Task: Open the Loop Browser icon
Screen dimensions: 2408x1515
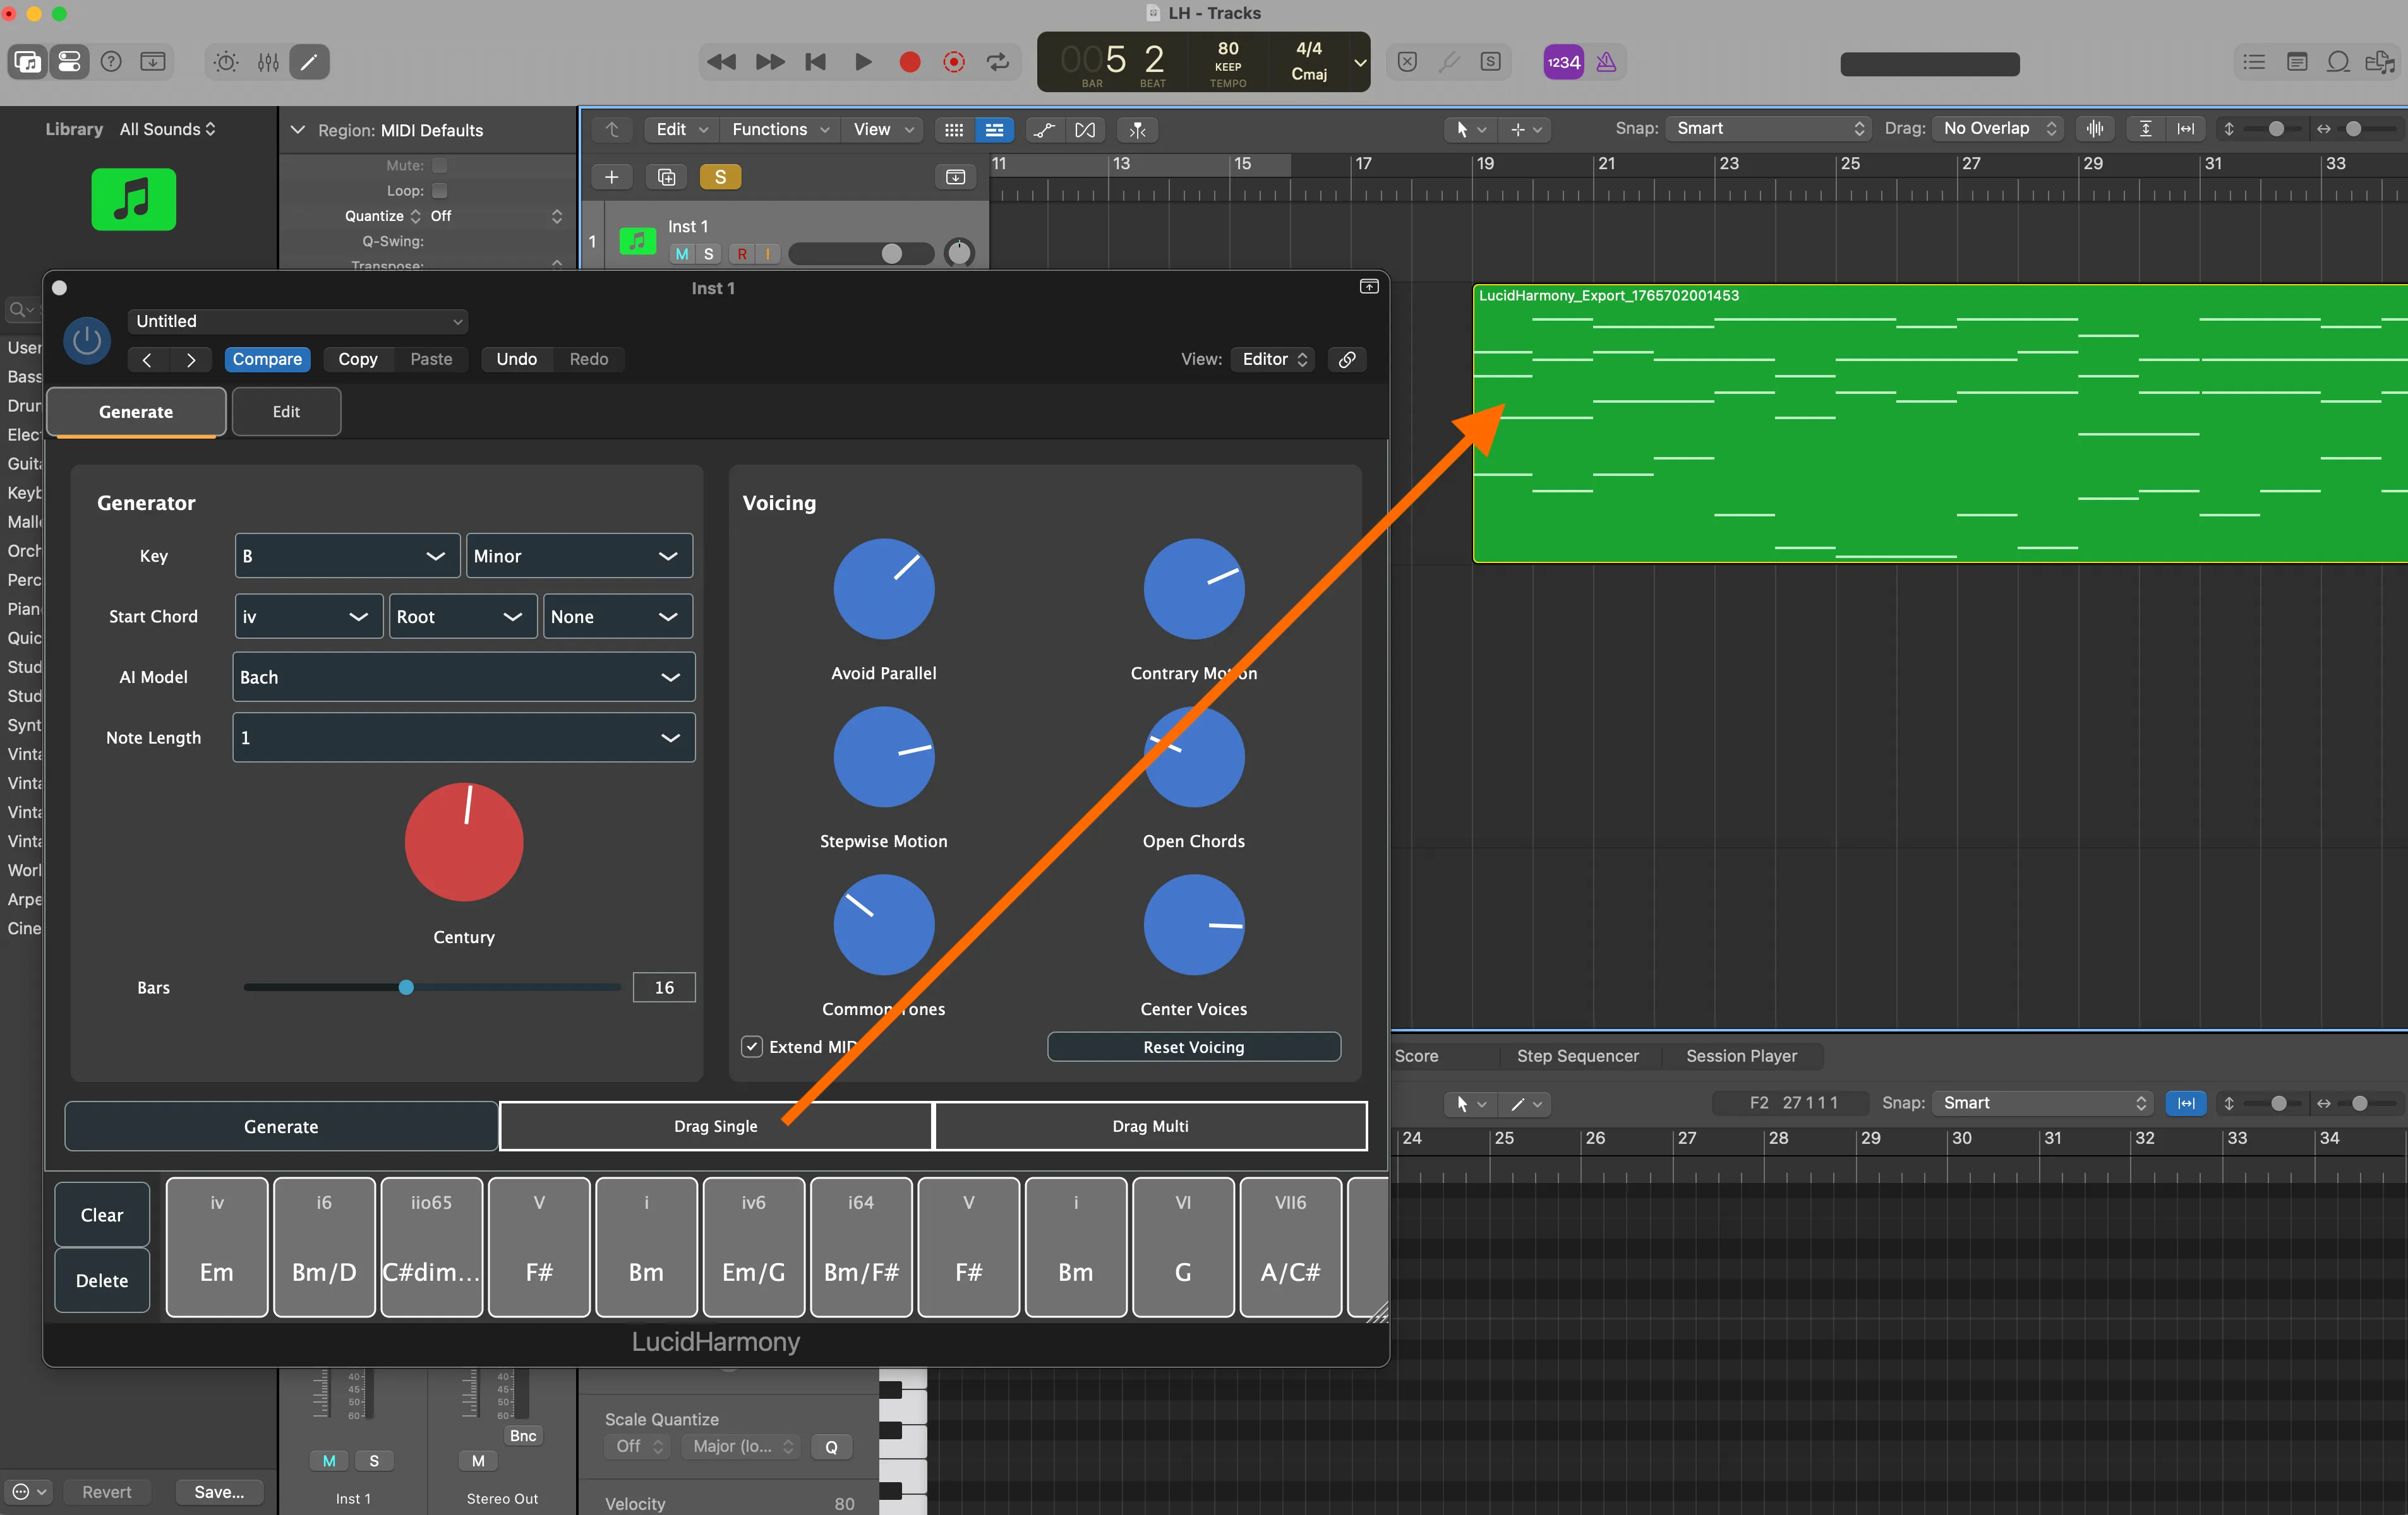Action: [x=2338, y=62]
